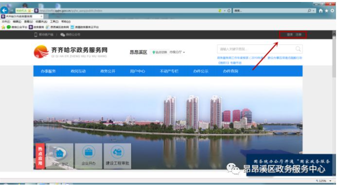The width and height of the screenshot is (338, 185).
Task: Open the search provider dropdown arrow
Action: (x=314, y=10)
